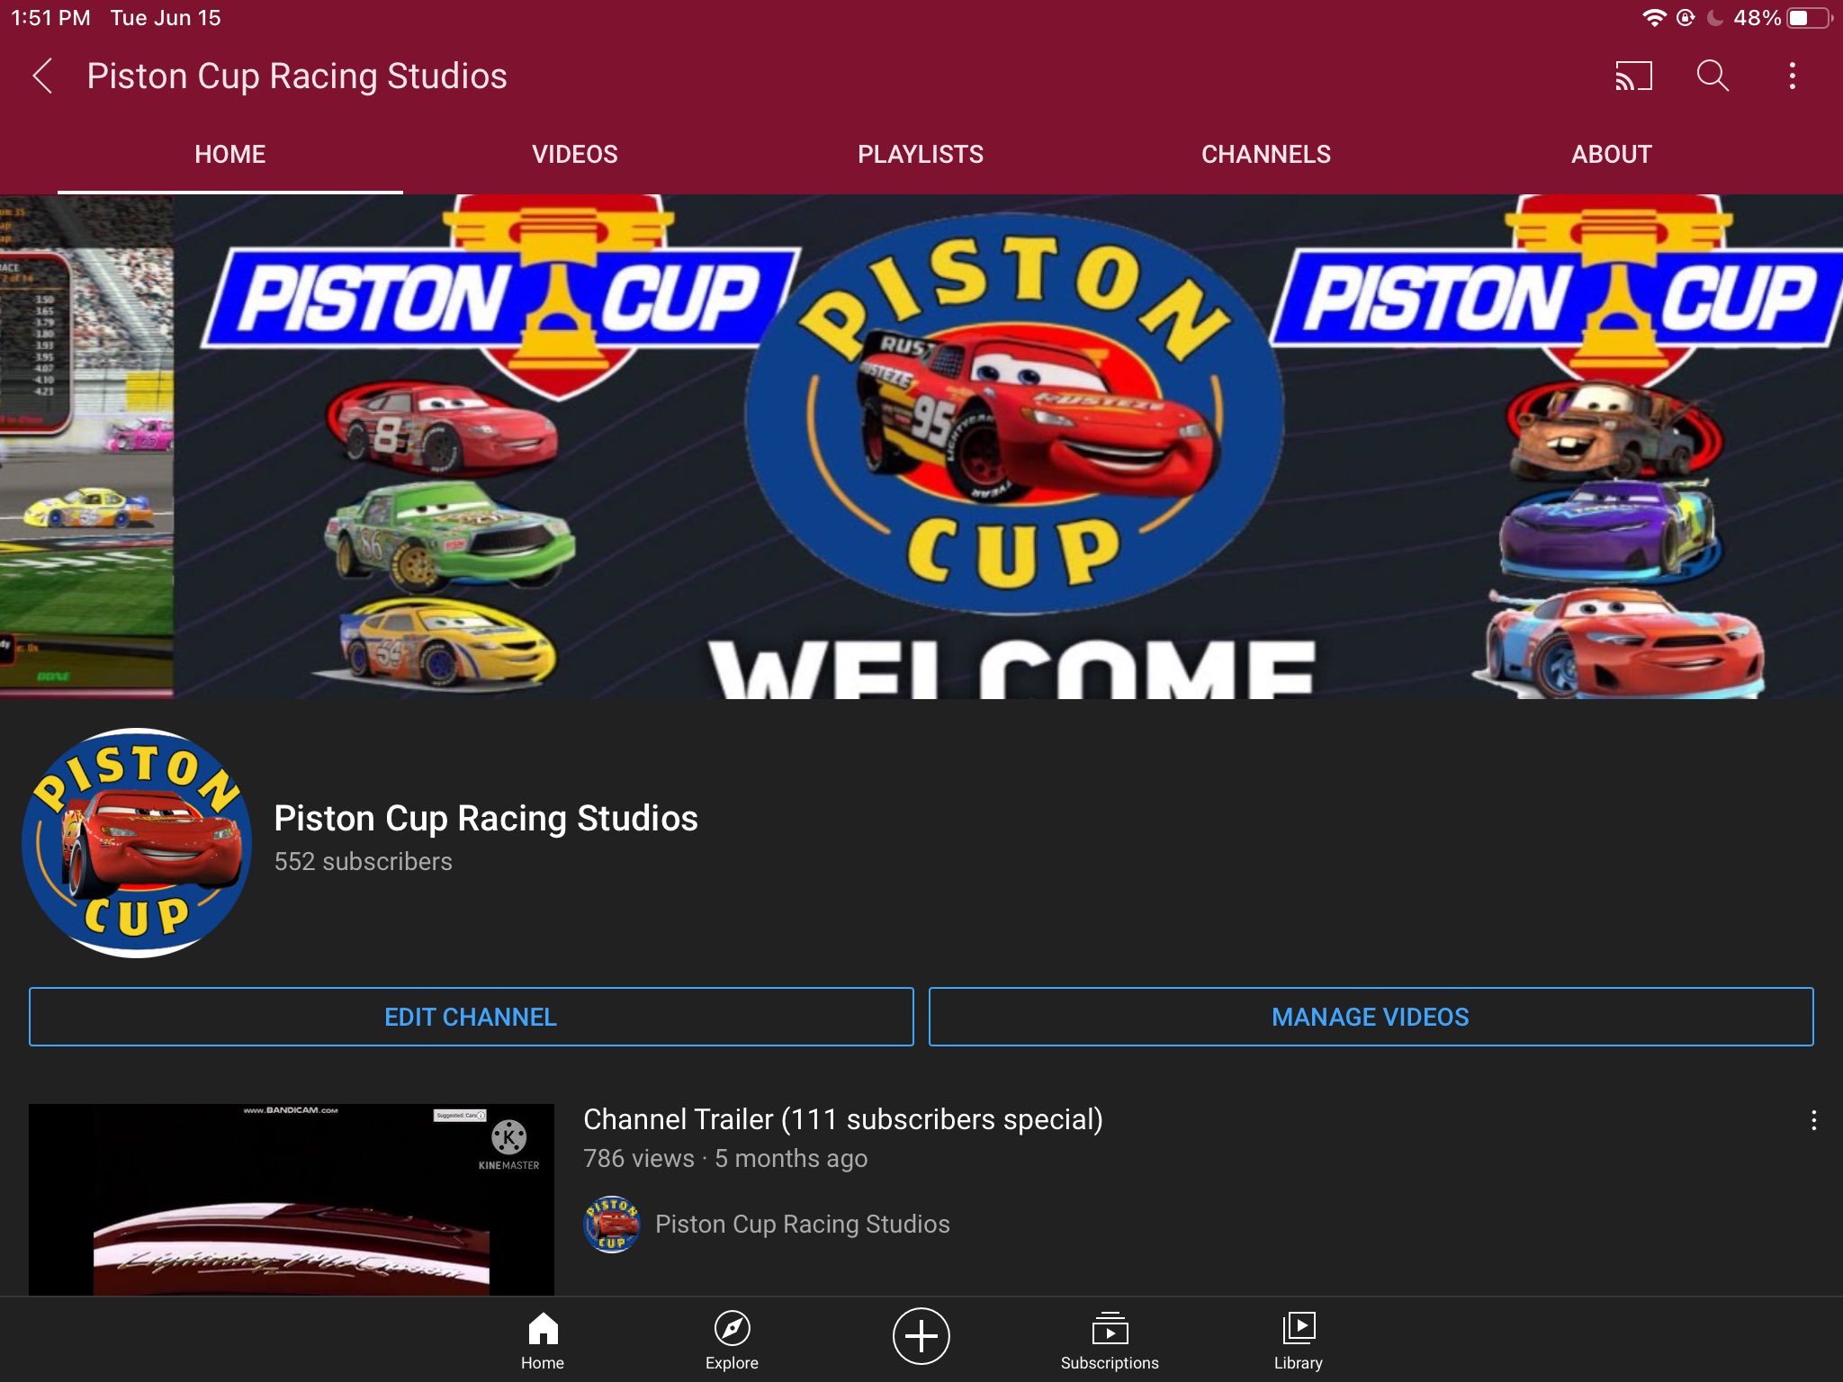Open Library in bottom navigation

pyautogui.click(x=1299, y=1341)
